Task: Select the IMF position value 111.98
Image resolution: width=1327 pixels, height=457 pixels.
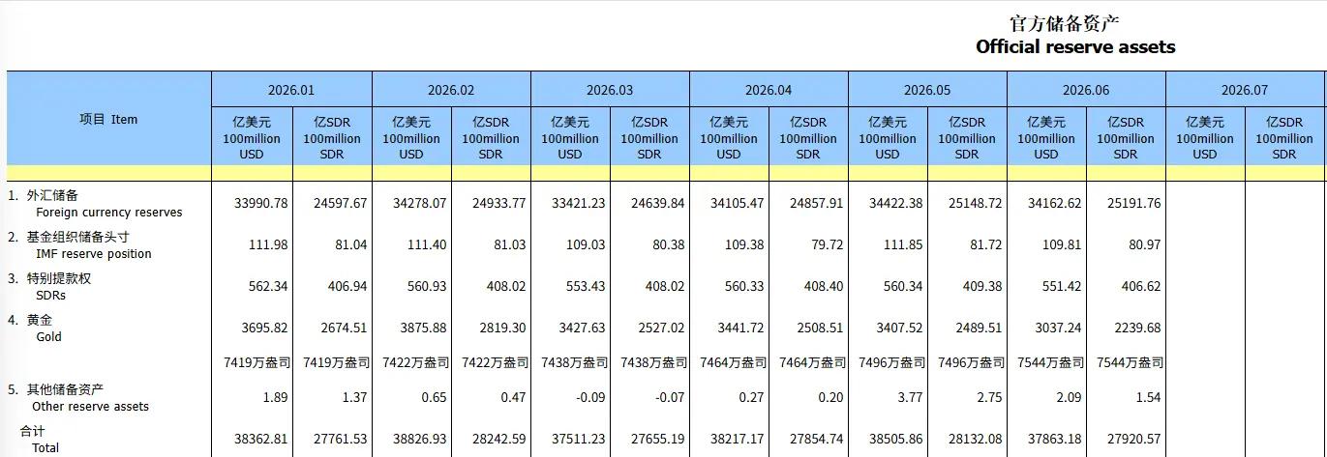Action: click(x=268, y=244)
